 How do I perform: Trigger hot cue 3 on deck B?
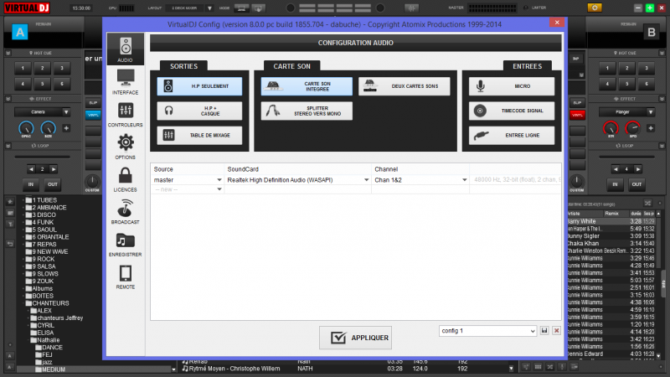point(646,68)
